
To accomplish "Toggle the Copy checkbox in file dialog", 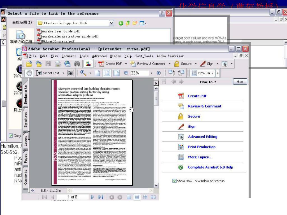I will tap(11, 135).
